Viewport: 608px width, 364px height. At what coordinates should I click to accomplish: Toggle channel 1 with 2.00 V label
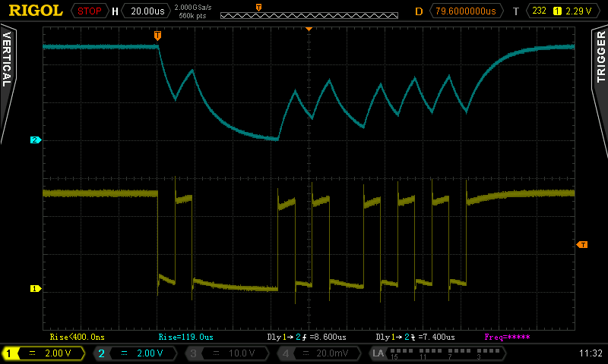point(43,353)
